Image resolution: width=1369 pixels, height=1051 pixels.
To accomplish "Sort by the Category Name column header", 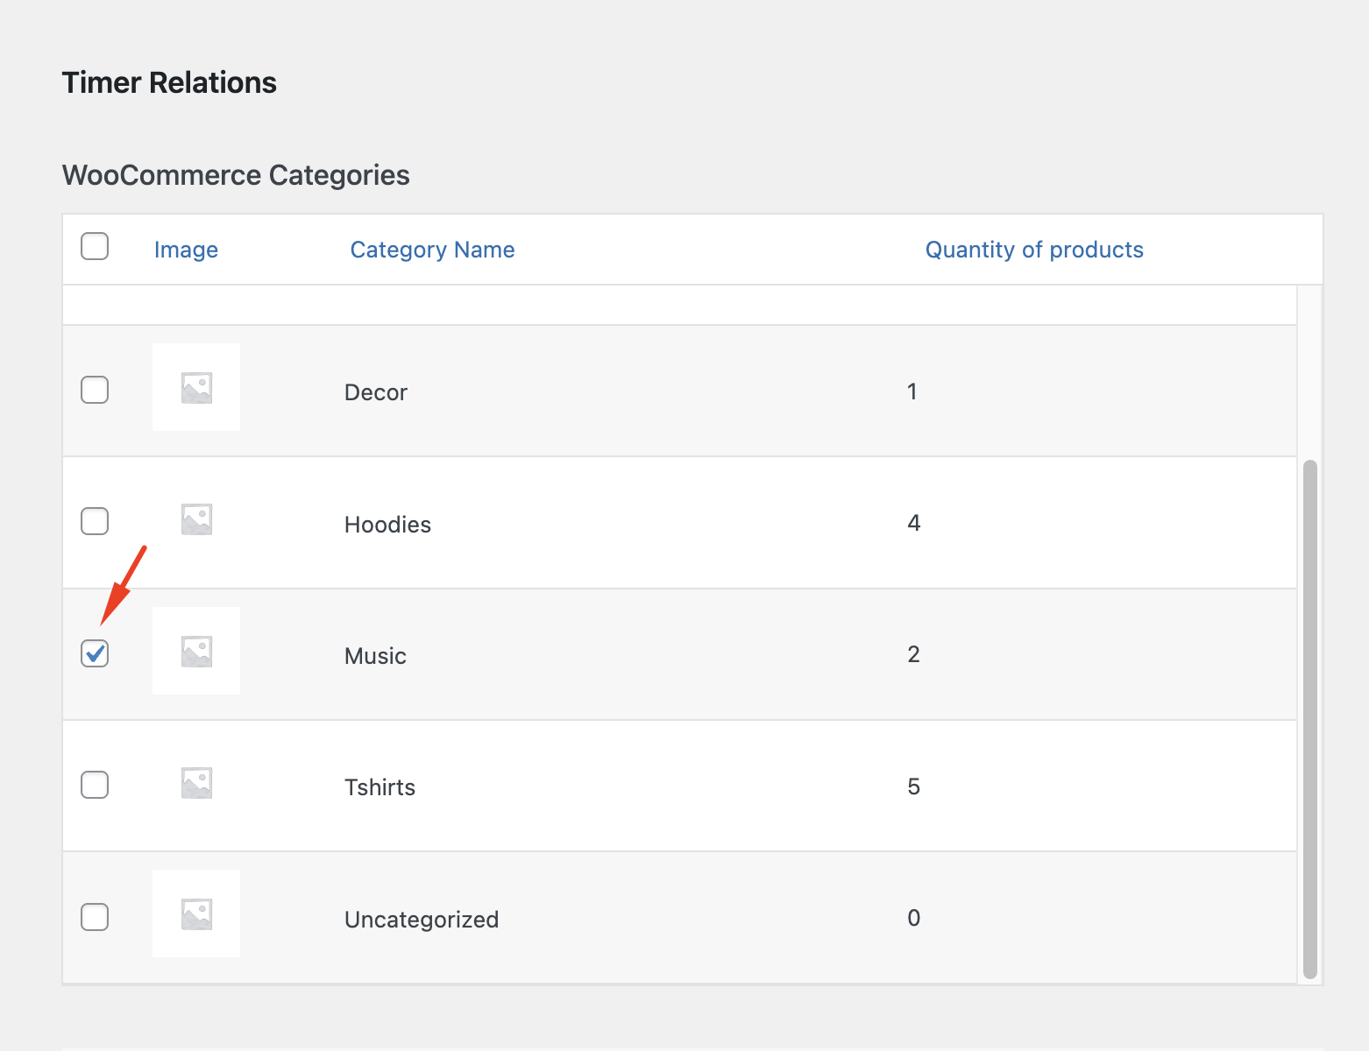I will coord(432,250).
